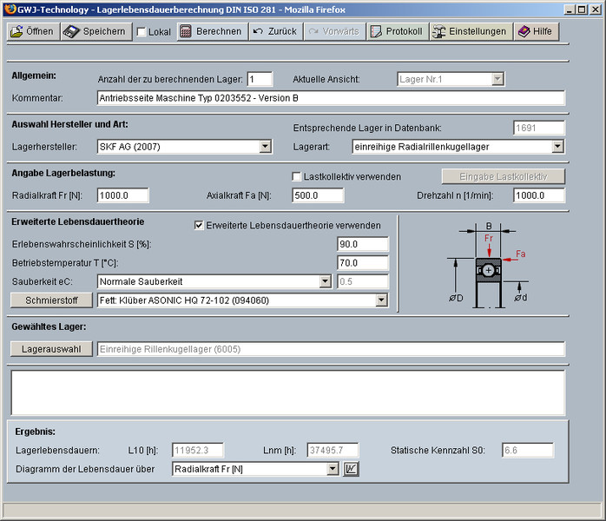
Task: Open the Hilfe help book icon
Action: click(523, 31)
